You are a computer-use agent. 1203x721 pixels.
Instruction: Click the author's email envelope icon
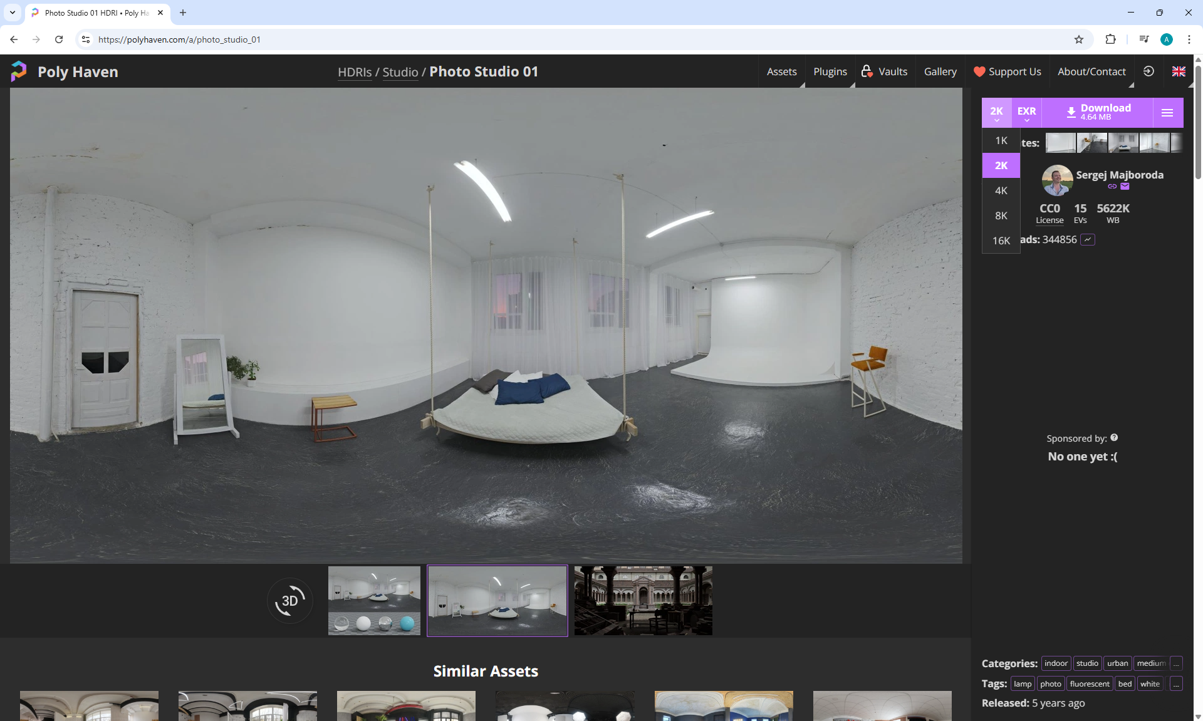pyautogui.click(x=1125, y=187)
